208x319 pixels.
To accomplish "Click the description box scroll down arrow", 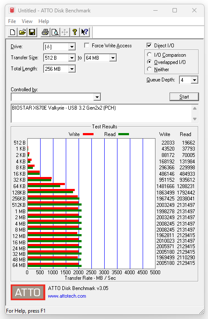I will point(195,119).
